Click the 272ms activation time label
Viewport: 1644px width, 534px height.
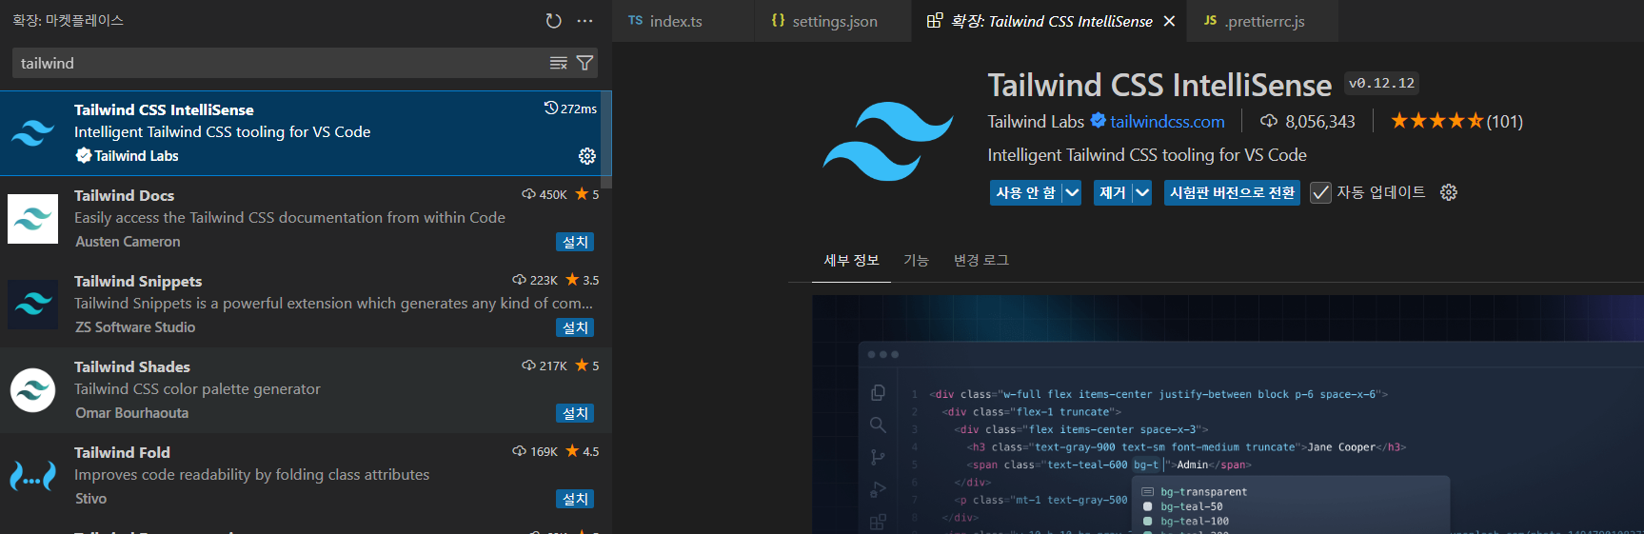[x=571, y=109]
